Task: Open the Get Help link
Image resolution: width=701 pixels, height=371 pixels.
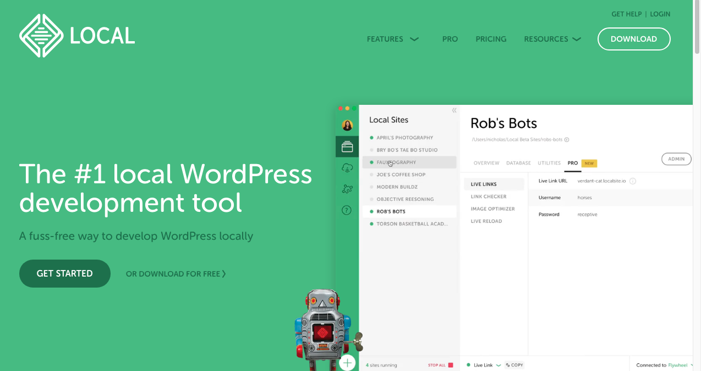Action: point(627,14)
